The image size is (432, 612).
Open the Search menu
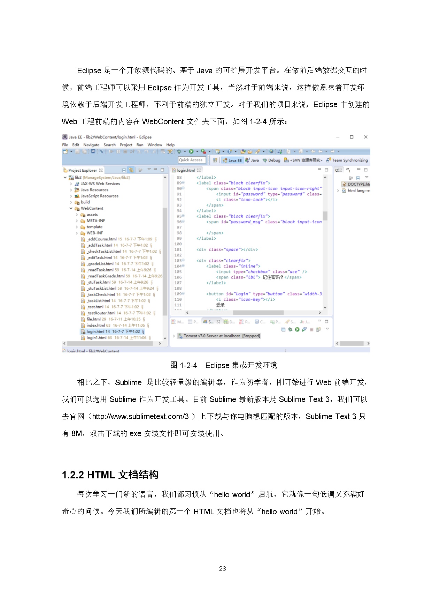tap(109, 145)
